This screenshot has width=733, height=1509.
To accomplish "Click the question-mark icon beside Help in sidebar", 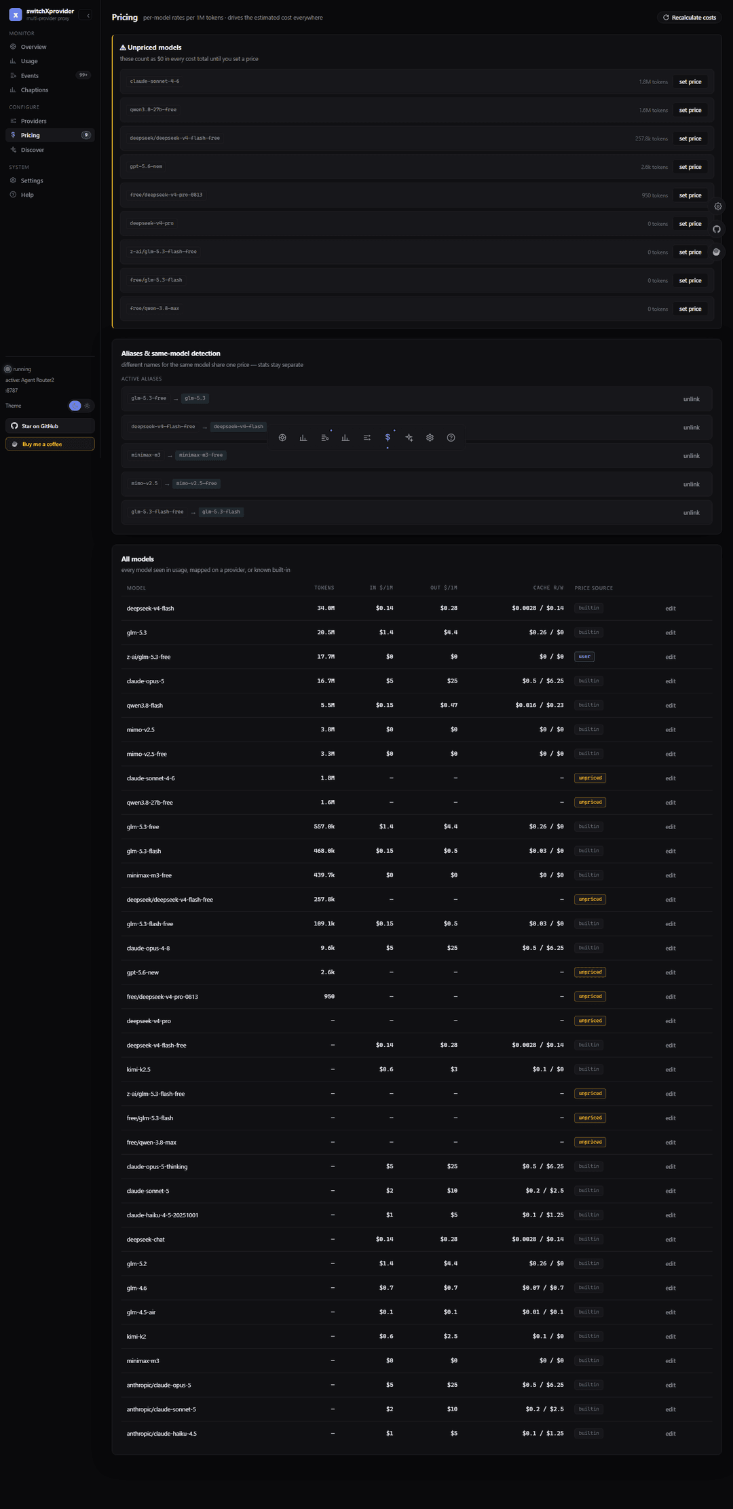I will tap(13, 195).
